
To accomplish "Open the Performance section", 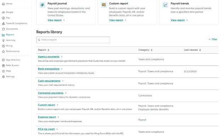I will pyautogui.click(x=13, y=51).
